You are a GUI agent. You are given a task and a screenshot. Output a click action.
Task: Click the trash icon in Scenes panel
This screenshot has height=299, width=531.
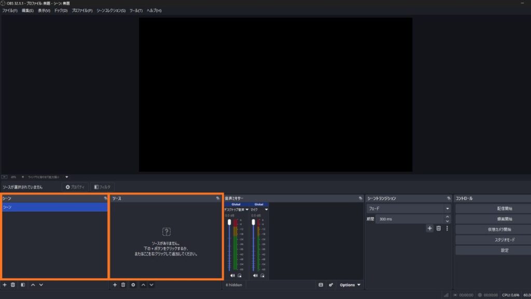coord(13,284)
